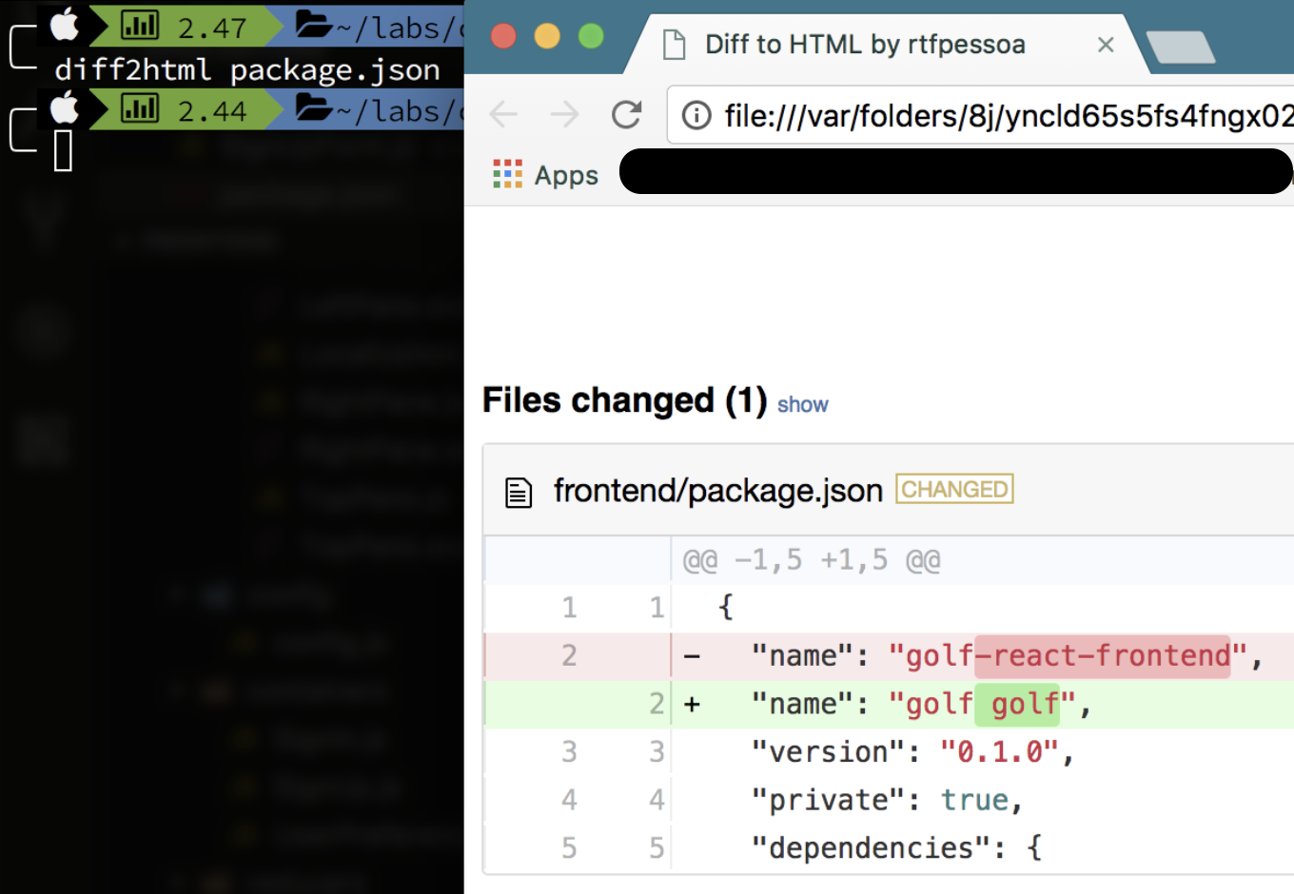Click the terminal cursor block
Image resolution: width=1294 pixels, height=894 pixels.
click(63, 150)
